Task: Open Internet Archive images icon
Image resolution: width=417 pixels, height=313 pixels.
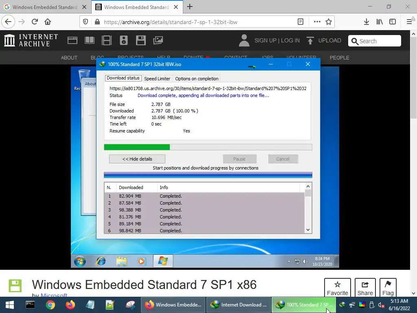Action: [x=158, y=40]
